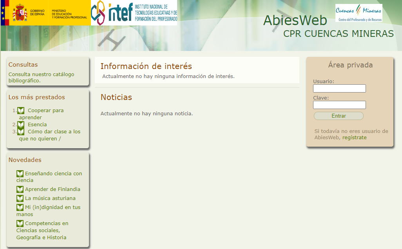Open Aprender de Finlandia title link
This screenshot has width=402, height=249.
click(x=53, y=189)
